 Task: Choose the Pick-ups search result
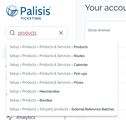62,74
